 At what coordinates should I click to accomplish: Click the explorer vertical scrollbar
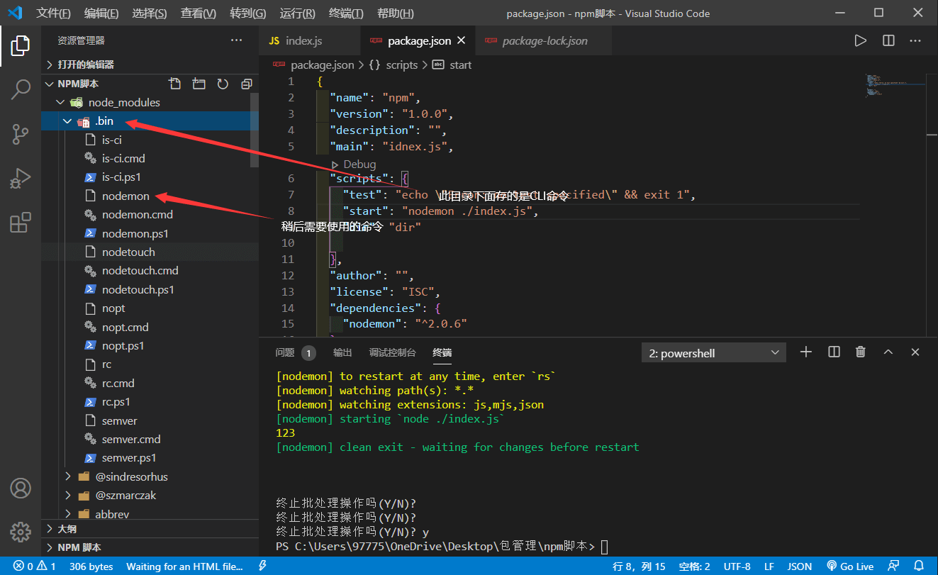tap(255, 131)
